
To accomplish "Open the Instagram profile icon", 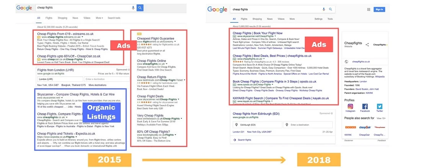I will coord(350,107).
